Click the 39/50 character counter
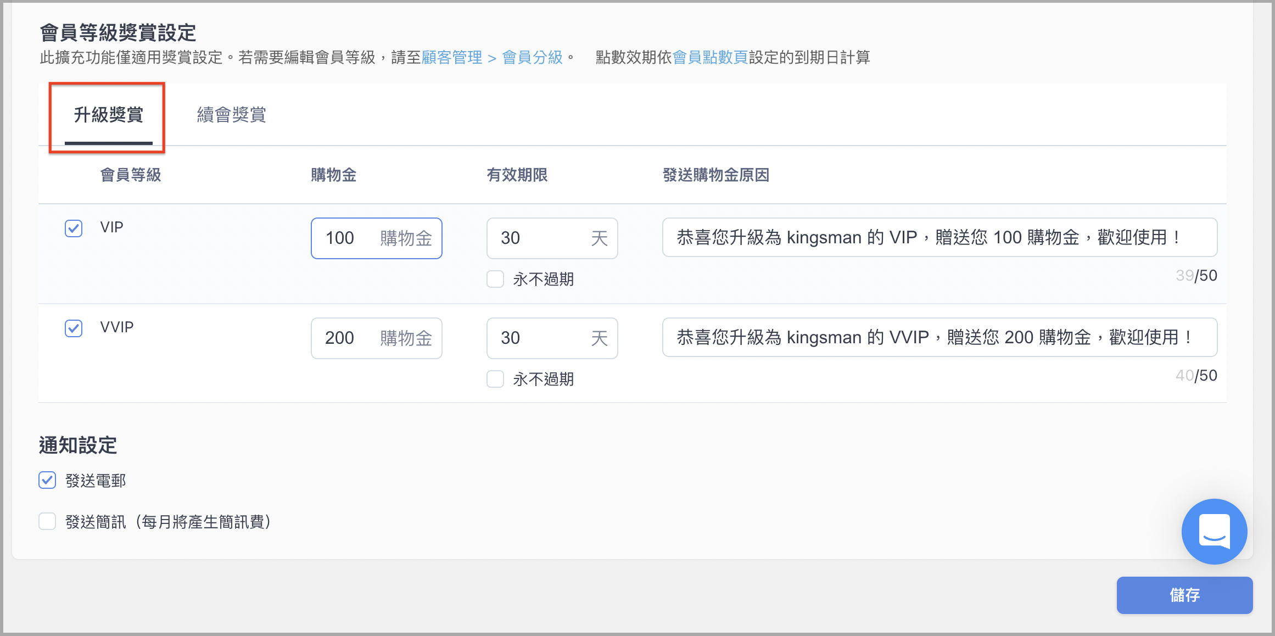 (1196, 275)
